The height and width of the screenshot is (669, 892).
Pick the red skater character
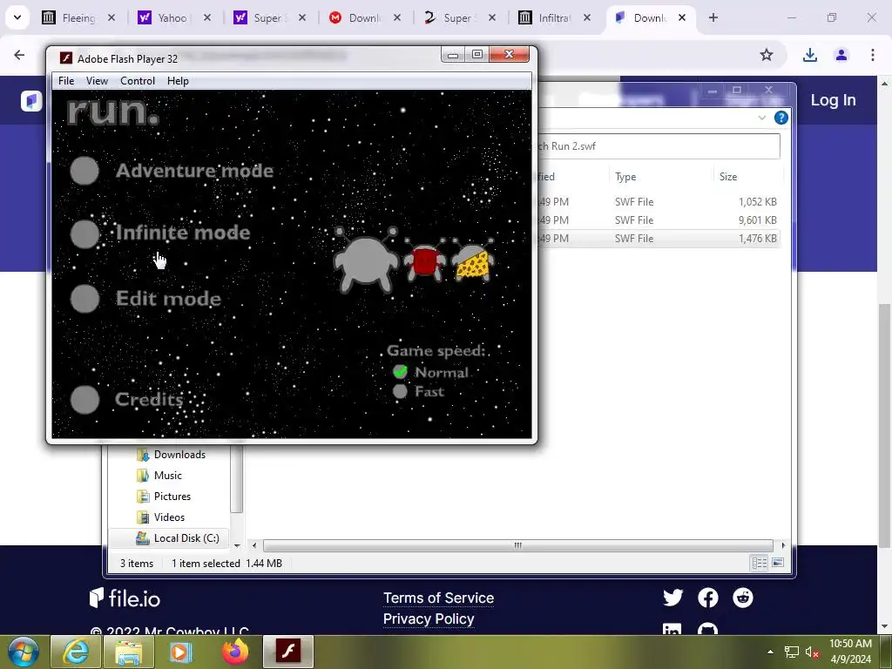tap(424, 260)
